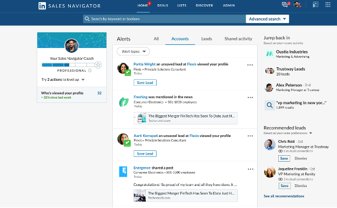Go to the Home nav item
The height and width of the screenshot is (208, 337).
pos(143,5)
